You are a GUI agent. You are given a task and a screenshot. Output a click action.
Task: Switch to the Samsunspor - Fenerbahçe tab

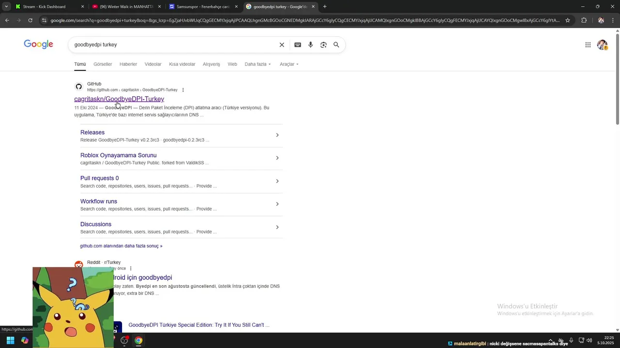click(203, 7)
